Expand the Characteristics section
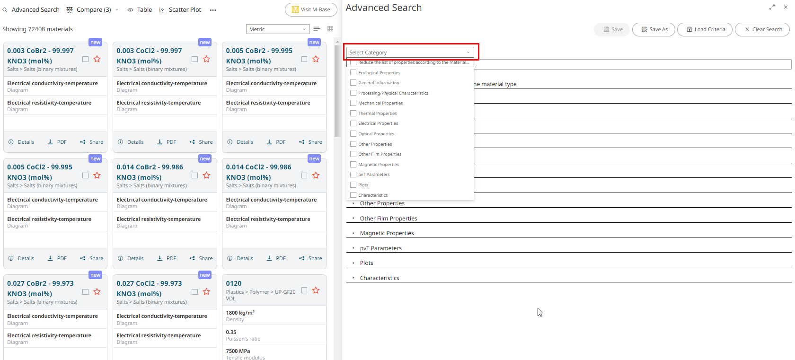Viewport: 795px width, 360px height. (353, 278)
